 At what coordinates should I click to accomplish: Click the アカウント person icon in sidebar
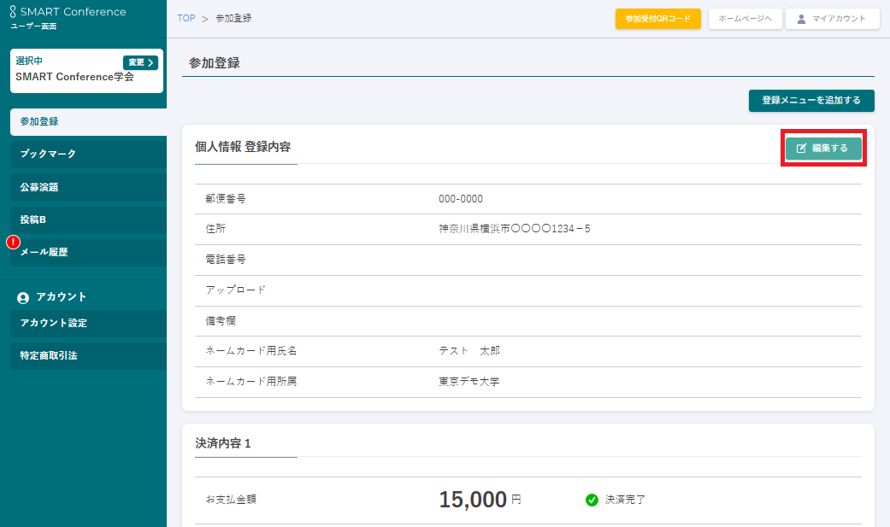pyautogui.click(x=23, y=297)
